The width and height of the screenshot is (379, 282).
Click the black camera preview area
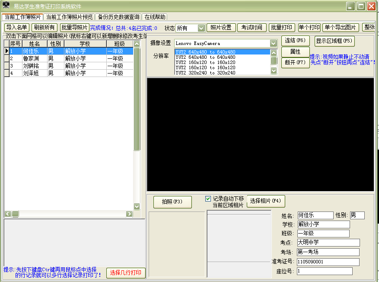tap(260, 135)
